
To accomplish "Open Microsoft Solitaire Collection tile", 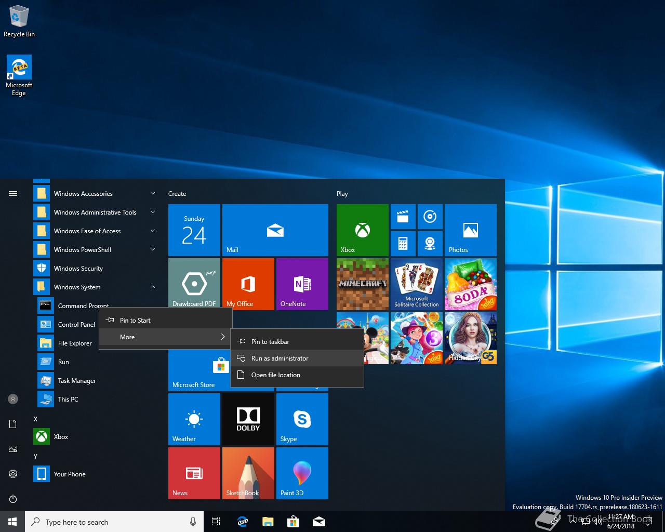I will [417, 284].
